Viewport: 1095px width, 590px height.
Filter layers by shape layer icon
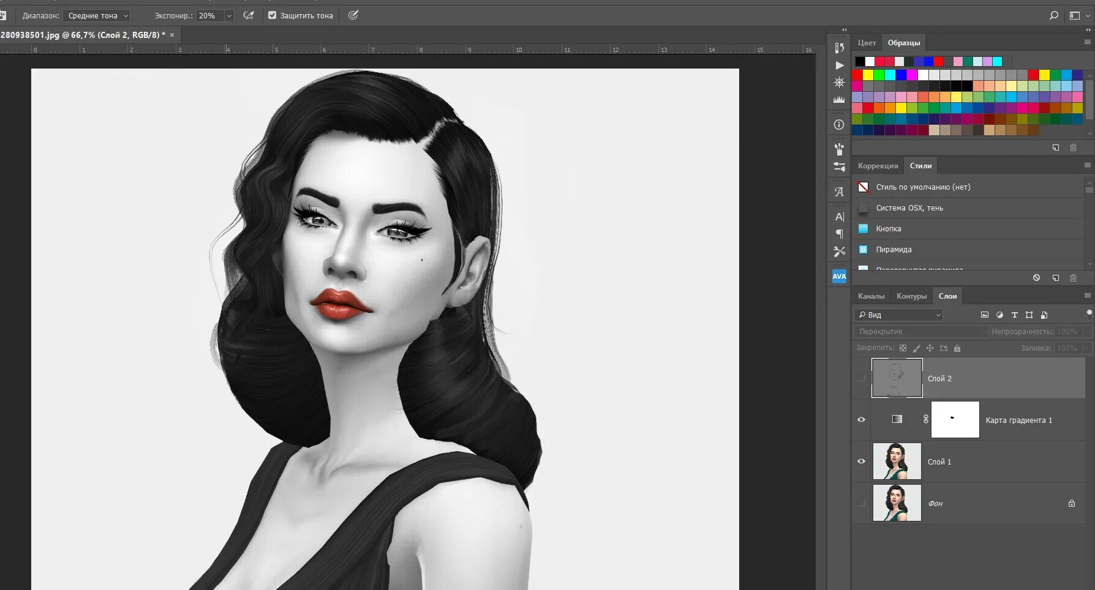pos(1029,315)
